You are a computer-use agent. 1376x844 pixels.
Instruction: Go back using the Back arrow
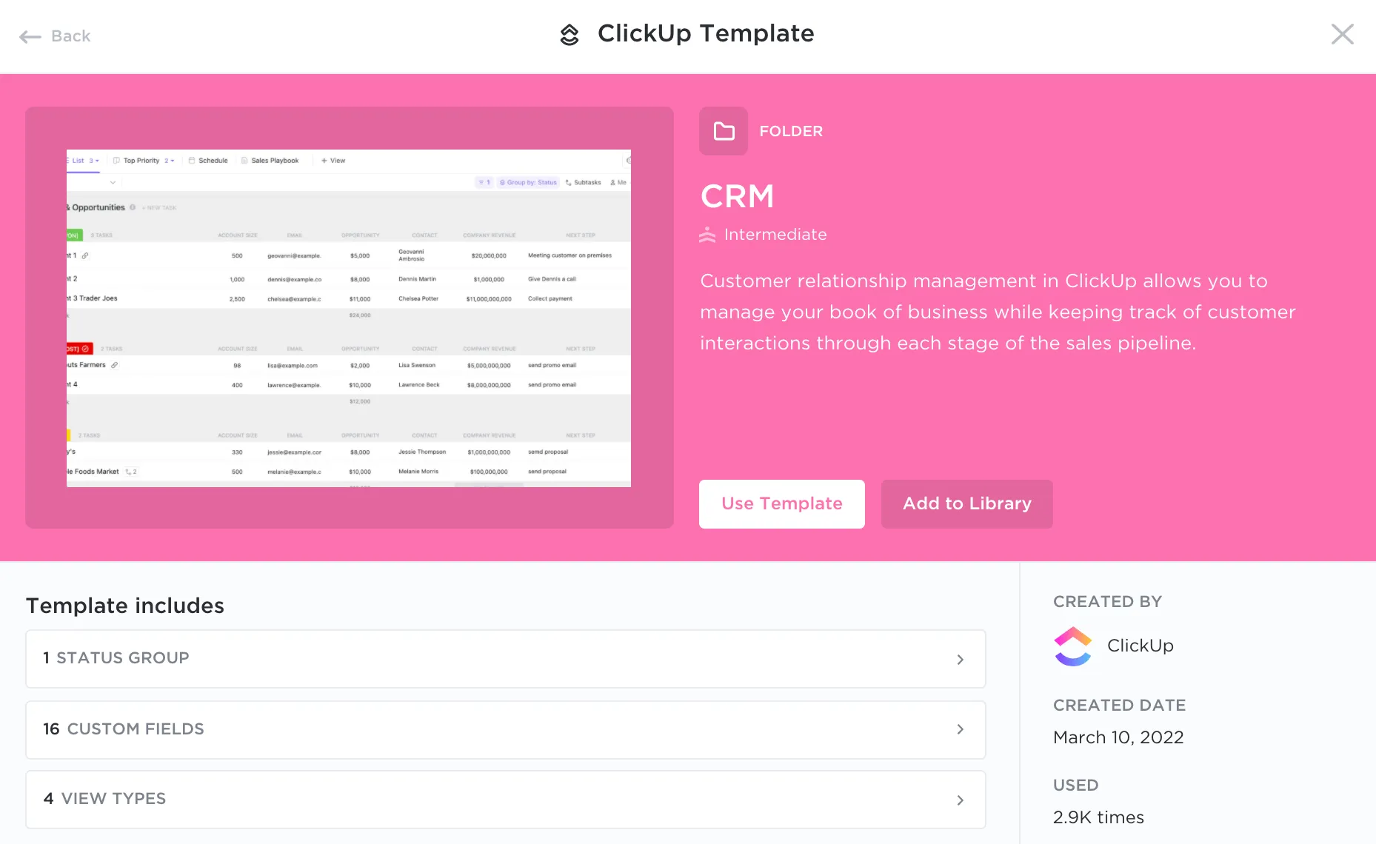point(54,36)
